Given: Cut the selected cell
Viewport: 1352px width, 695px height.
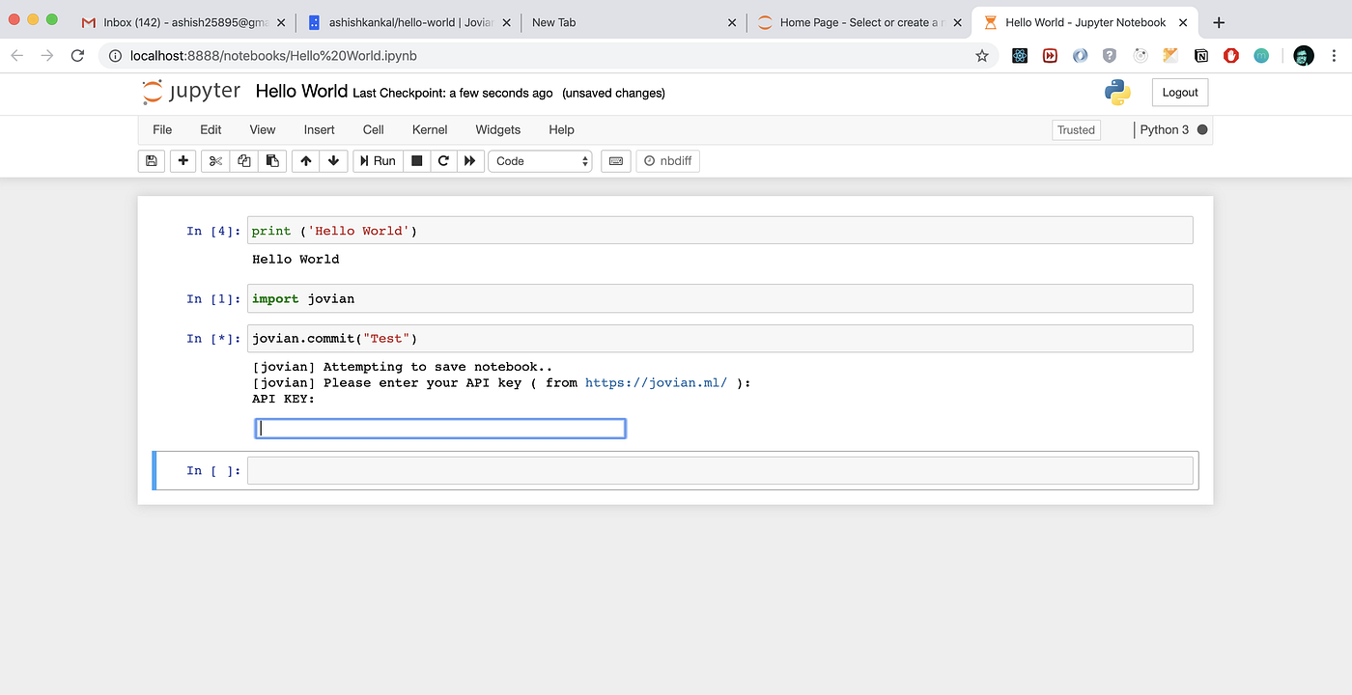Looking at the screenshot, I should [214, 160].
